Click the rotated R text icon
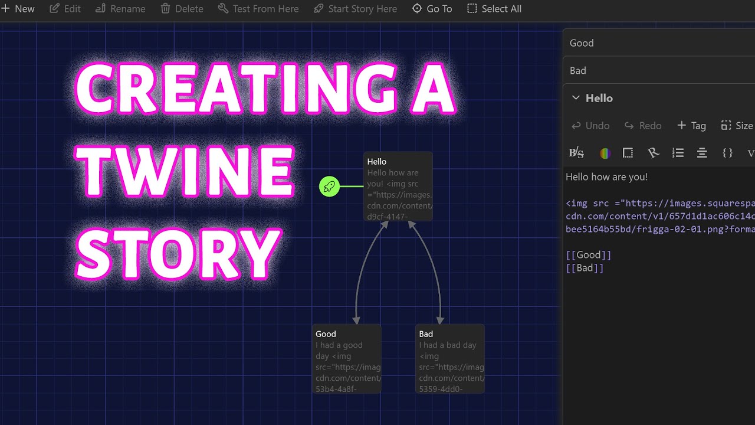The width and height of the screenshot is (755, 425). pyautogui.click(x=653, y=153)
